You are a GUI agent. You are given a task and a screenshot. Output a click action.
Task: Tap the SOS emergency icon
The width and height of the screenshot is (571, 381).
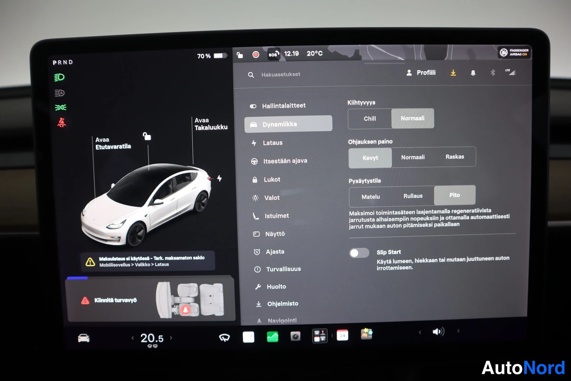click(x=274, y=54)
